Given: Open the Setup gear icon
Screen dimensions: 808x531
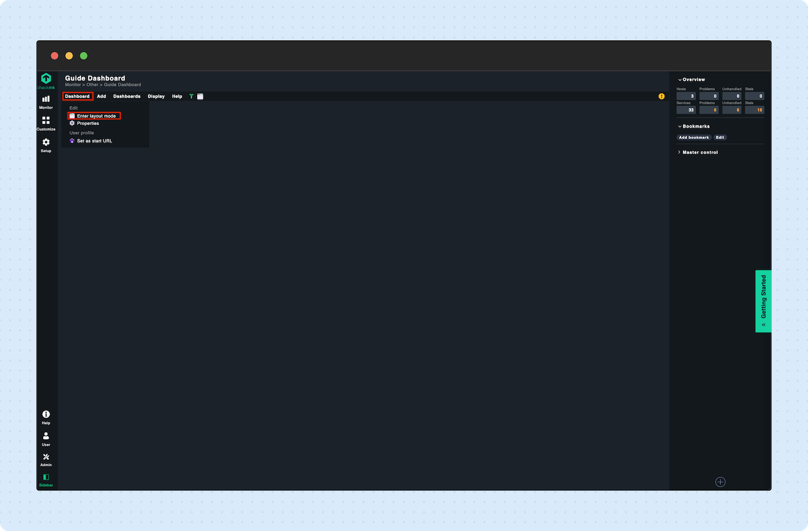Looking at the screenshot, I should [x=46, y=145].
